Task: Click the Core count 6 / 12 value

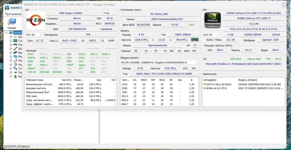Action: click(x=40, y=41)
